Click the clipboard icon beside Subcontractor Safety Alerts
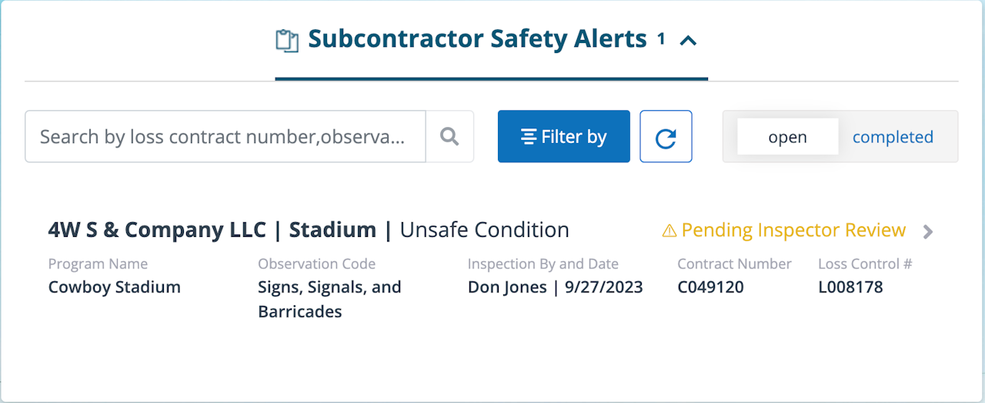The image size is (985, 403). click(x=287, y=40)
